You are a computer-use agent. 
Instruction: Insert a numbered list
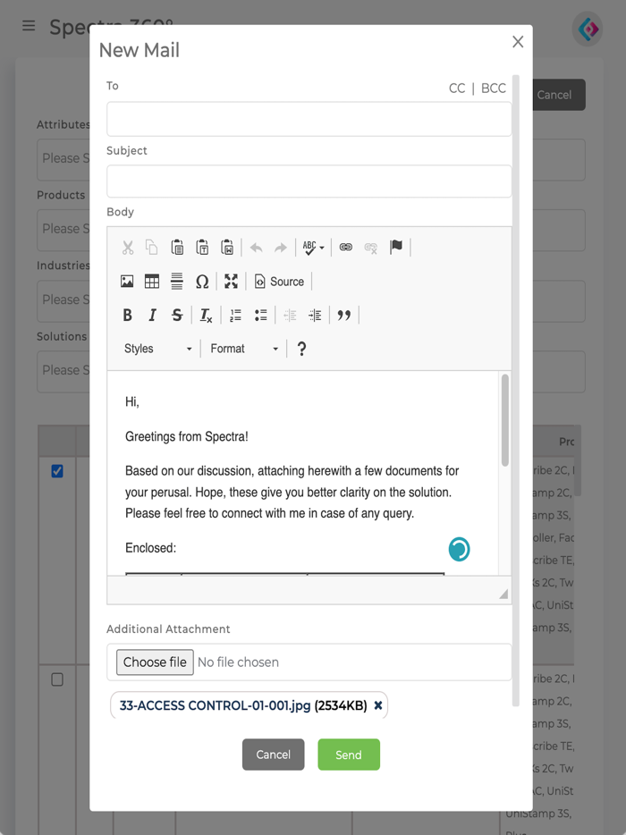235,315
